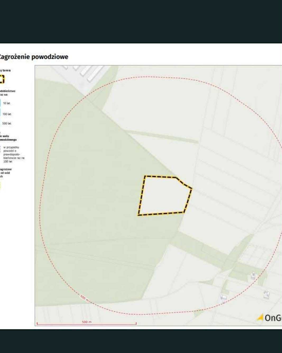
Task: Click the OnGeo yellow triangle logo
Action: pos(260,317)
